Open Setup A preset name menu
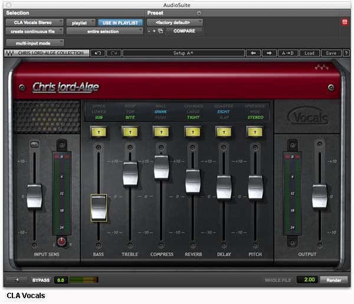Viewport: 354px width, 304px height. tap(183, 53)
